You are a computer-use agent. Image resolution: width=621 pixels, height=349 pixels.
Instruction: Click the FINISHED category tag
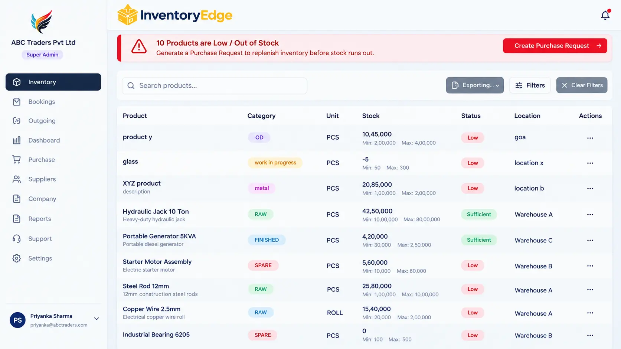click(x=267, y=240)
